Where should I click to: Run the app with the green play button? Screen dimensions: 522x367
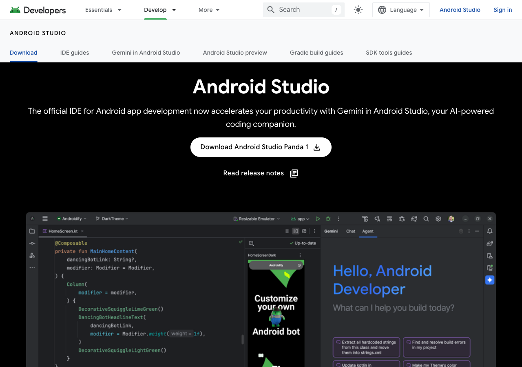pos(318,219)
